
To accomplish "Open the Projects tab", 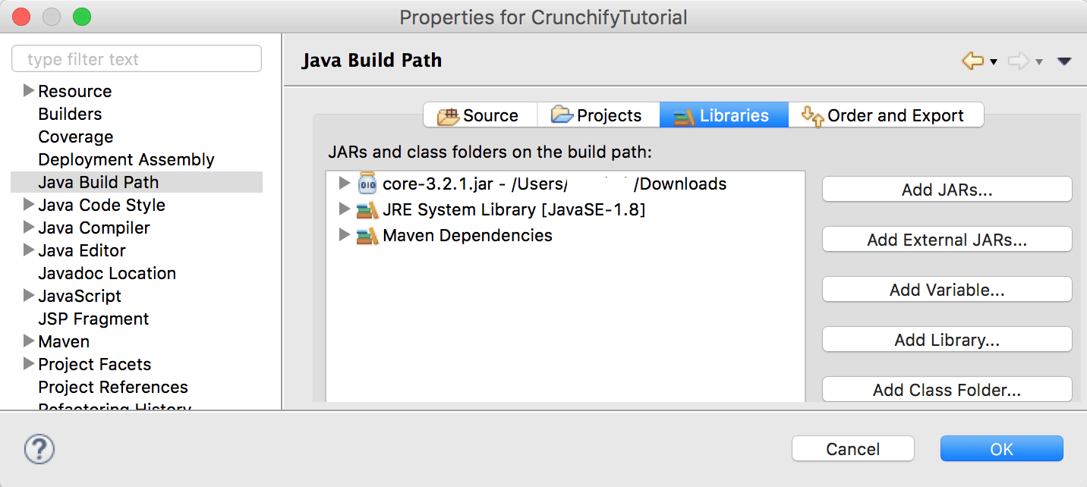I will coord(598,115).
